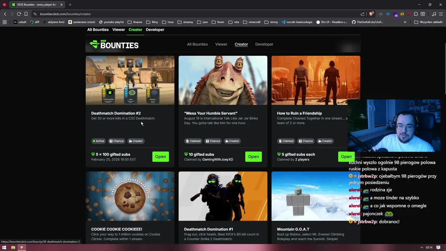Toggle the sidebar panel icon in toolbar
Image resolution: width=446 pixels, height=251 pixels.
[423, 14]
